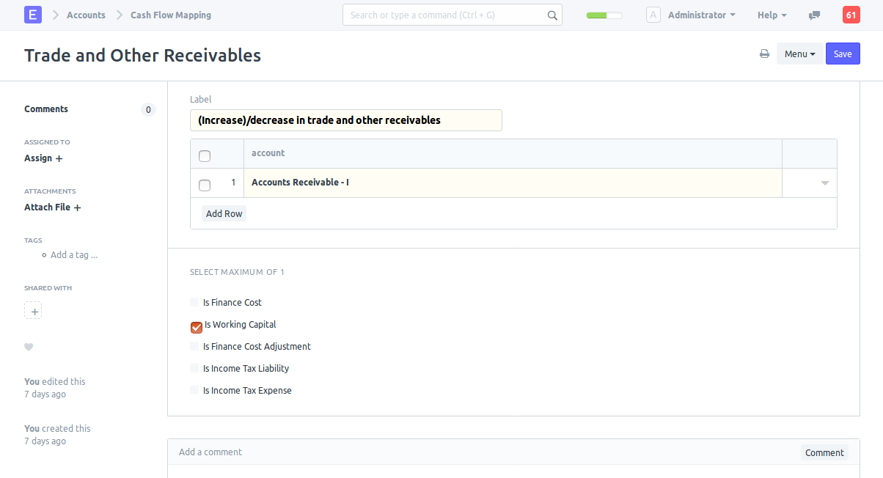The image size is (883, 478).
Task: Select the Accounts Receivable row checkbox
Action: tap(205, 185)
